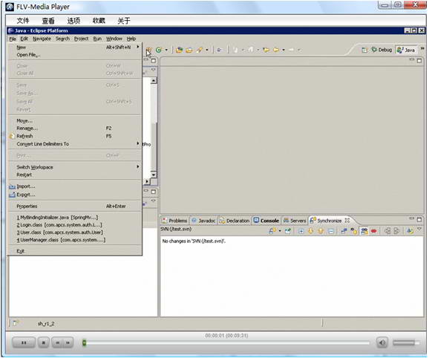Image resolution: width=429 pixels, height=358 pixels.
Task: Open the dropdown arrow next to green run icon
Action: click(166, 50)
